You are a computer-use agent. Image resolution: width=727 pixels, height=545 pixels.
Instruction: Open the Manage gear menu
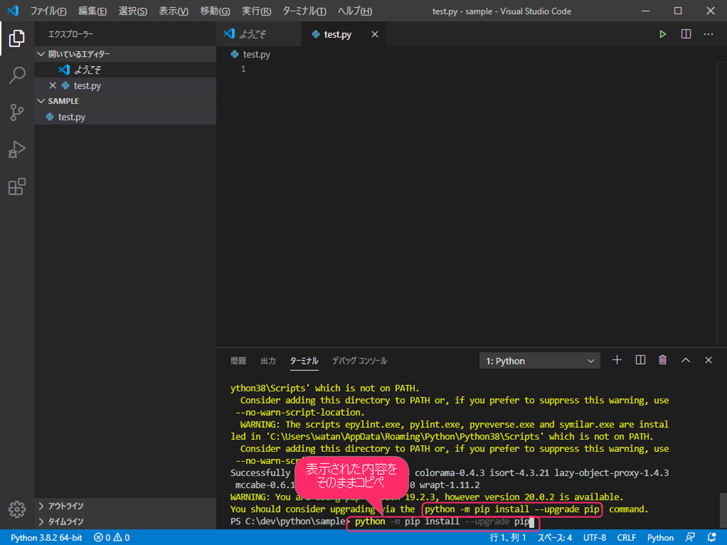[x=16, y=509]
